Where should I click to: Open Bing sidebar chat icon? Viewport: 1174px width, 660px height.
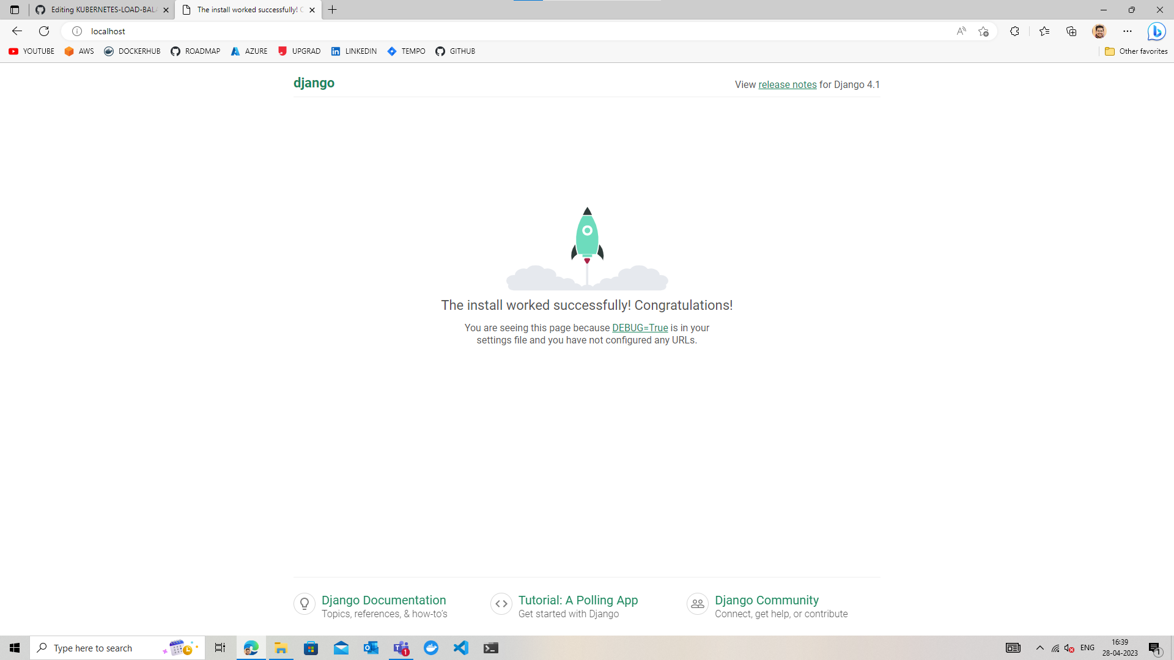click(1156, 31)
